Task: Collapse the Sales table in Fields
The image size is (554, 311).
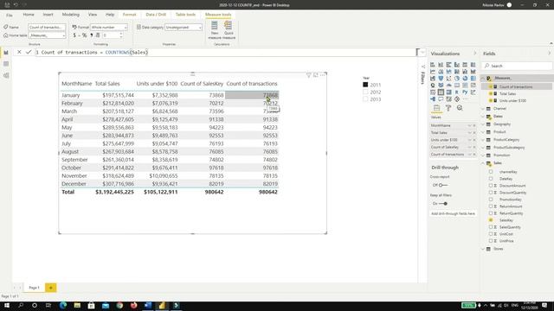Action: [x=483, y=163]
